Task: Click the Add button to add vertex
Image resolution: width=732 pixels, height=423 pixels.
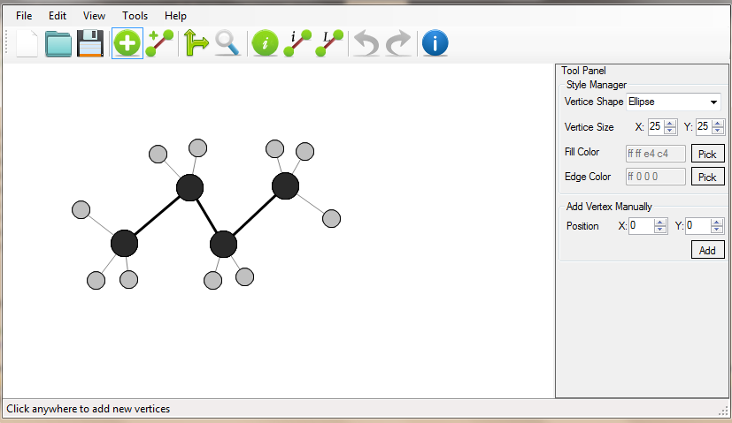Action: 707,250
